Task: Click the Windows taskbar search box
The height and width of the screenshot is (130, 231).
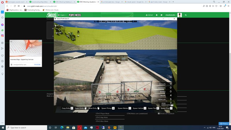Action: click(x=27, y=127)
